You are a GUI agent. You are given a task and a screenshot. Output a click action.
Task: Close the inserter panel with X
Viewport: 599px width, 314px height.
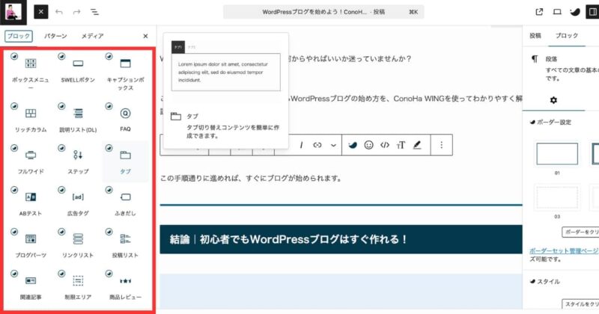click(145, 36)
